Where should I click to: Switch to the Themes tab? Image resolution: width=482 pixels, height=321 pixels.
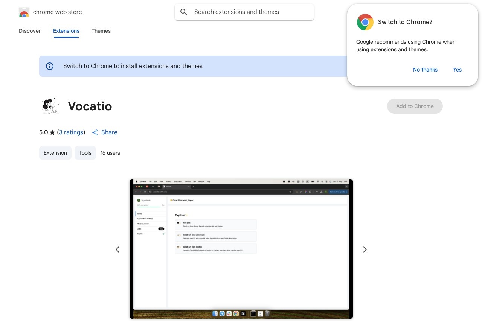(101, 31)
